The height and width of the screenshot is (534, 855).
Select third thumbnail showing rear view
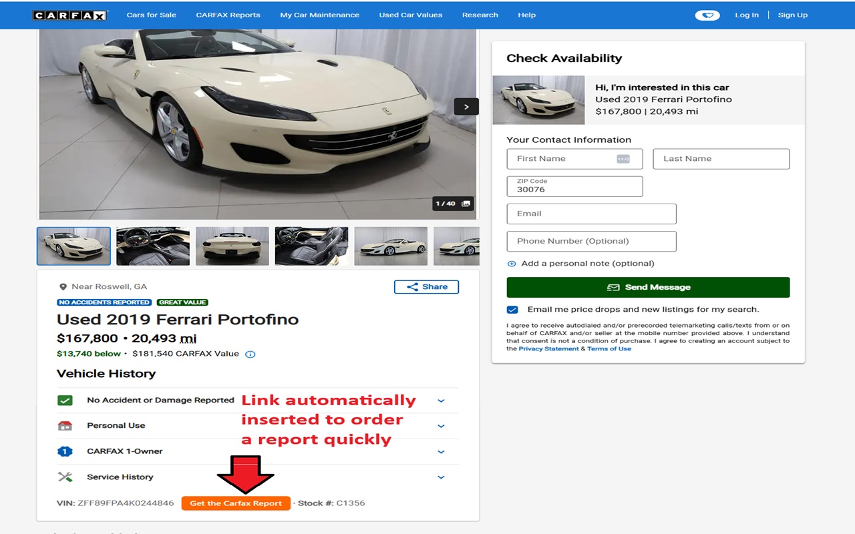[x=232, y=246]
